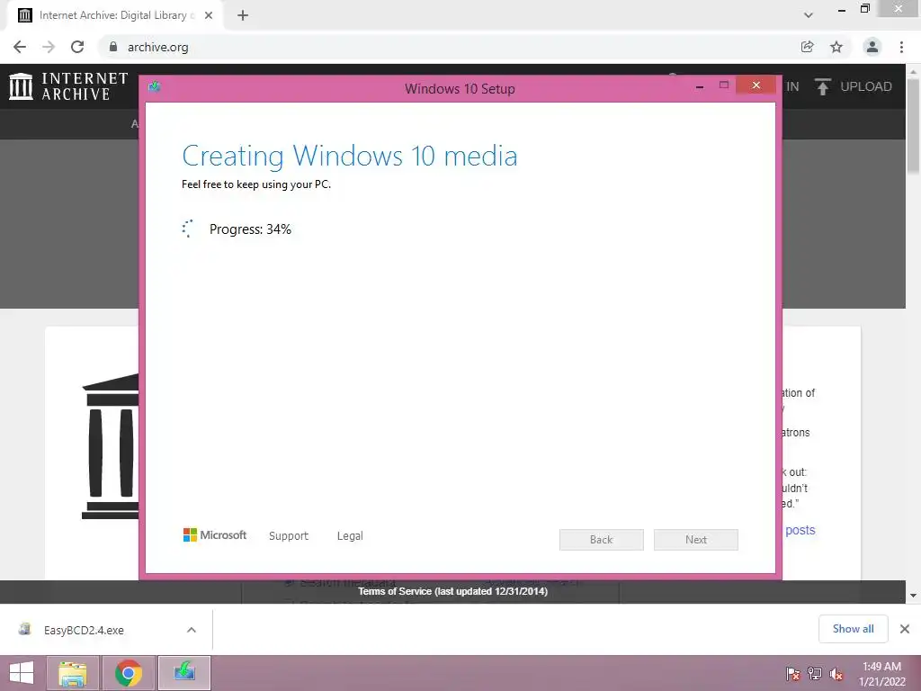The image size is (921, 691).
Task: Click the muted volume tray icon
Action: point(836,674)
